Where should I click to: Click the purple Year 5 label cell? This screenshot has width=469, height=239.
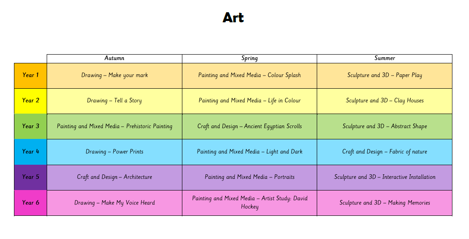pos(31,177)
